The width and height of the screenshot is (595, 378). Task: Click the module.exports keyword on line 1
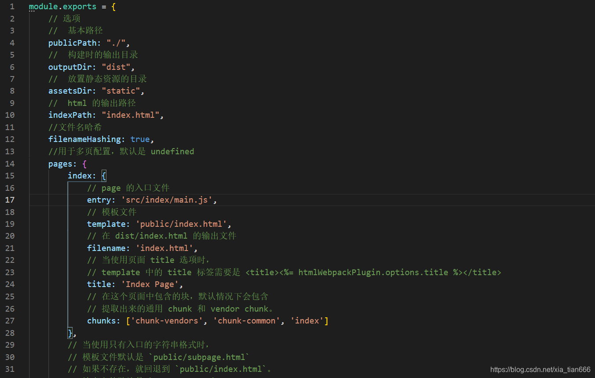[62, 6]
